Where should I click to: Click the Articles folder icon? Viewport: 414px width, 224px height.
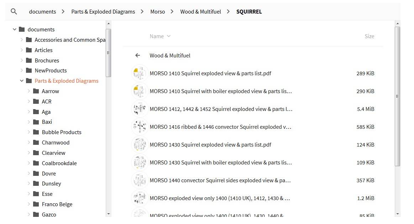(x=29, y=50)
